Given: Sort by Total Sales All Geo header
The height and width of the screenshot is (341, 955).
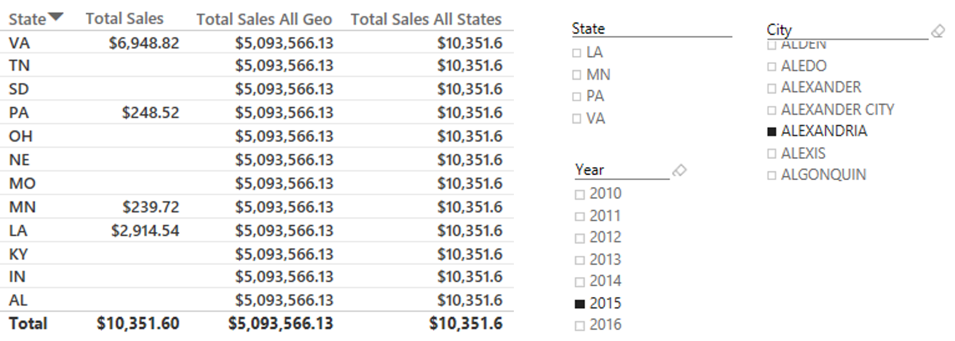Looking at the screenshot, I should (264, 20).
